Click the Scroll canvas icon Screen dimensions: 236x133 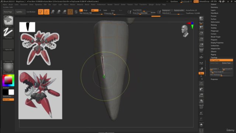pyautogui.click(x=201, y=27)
